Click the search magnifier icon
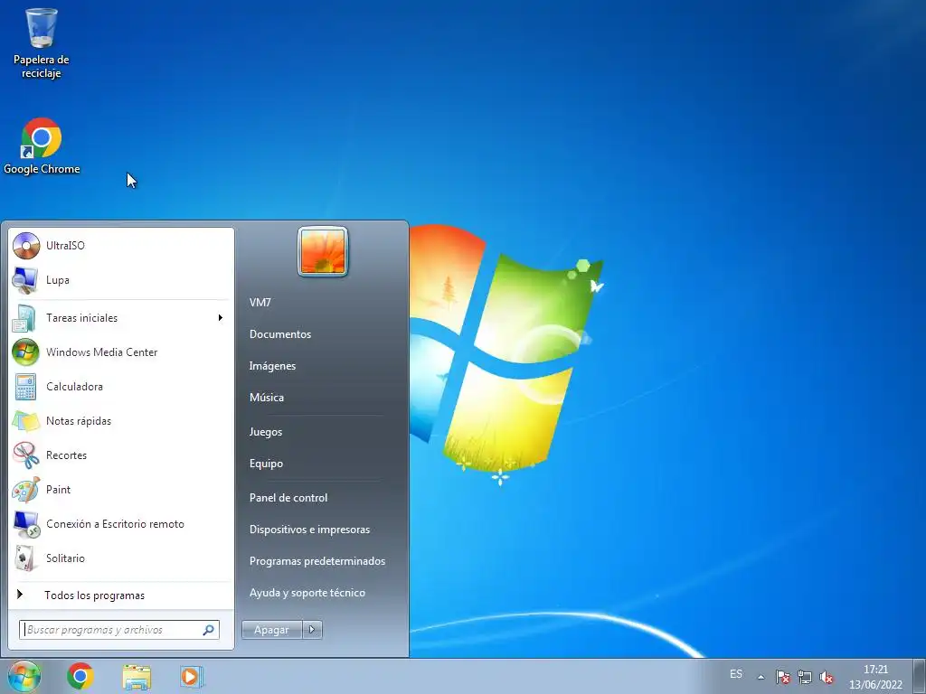Image resolution: width=926 pixels, height=694 pixels. pyautogui.click(x=209, y=630)
